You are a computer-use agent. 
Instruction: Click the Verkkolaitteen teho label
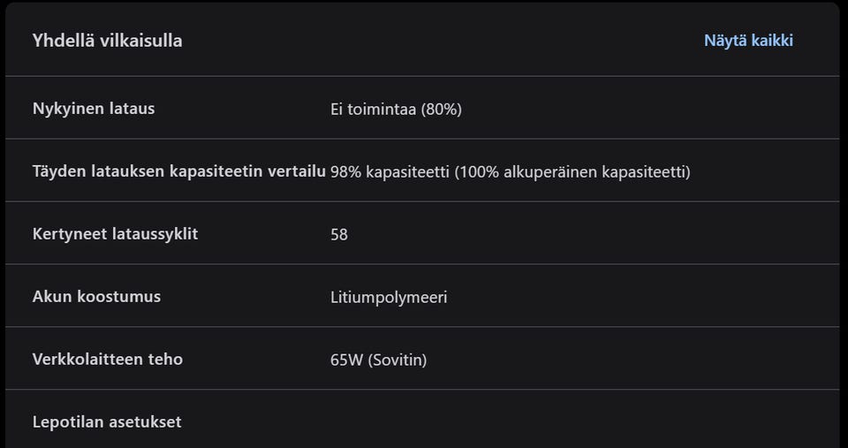tap(108, 360)
